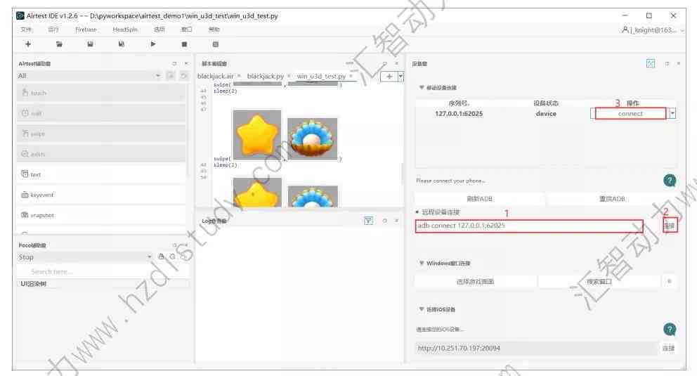This screenshot has width=697, height=376.
Task: Open a script using the folder toolbar icon
Action: point(59,44)
